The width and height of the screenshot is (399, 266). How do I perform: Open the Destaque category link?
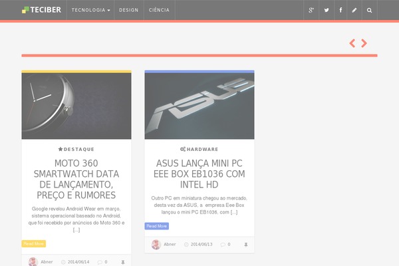tap(79, 149)
